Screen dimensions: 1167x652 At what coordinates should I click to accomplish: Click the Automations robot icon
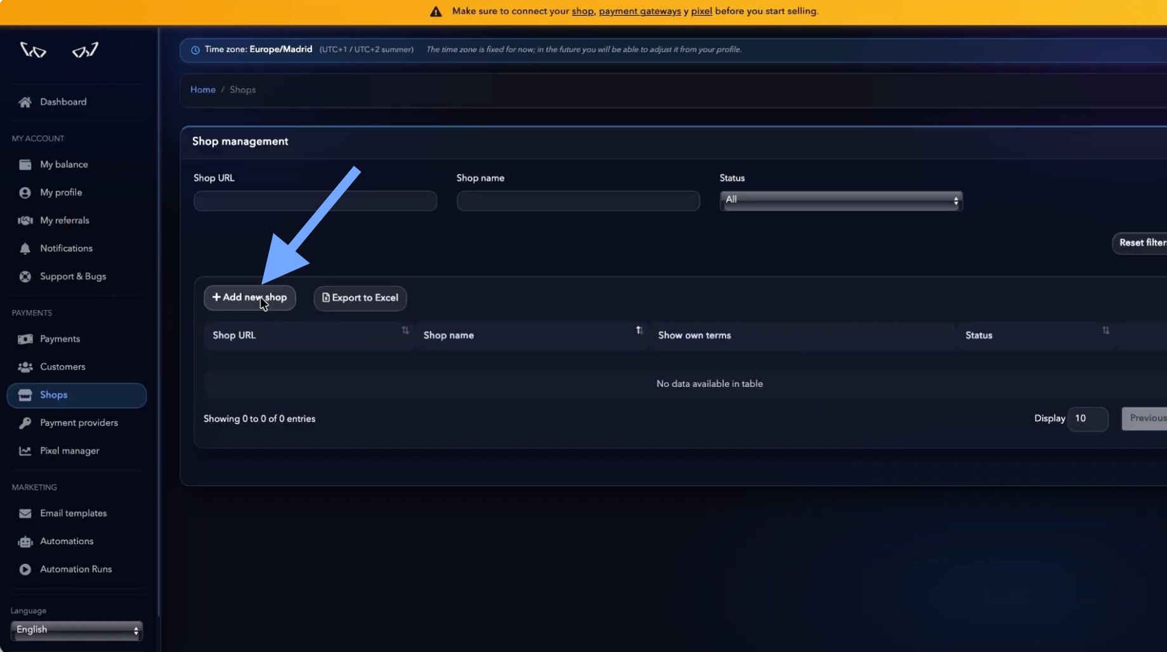click(x=25, y=542)
